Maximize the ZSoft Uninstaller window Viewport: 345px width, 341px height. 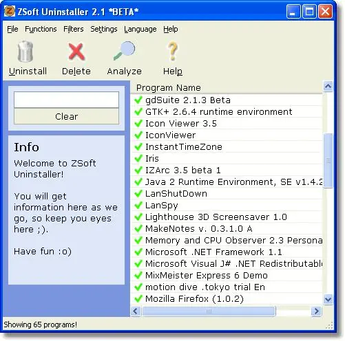click(309, 11)
